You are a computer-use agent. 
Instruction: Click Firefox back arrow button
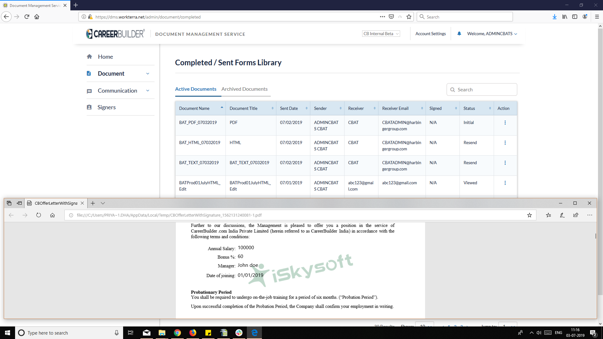pos(6,17)
